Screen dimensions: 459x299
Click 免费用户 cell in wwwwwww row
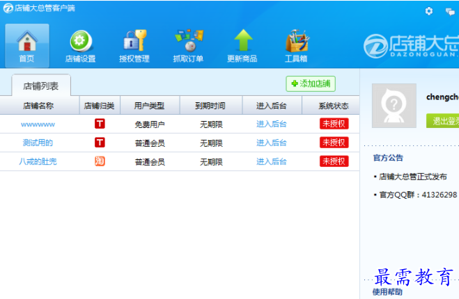coord(150,124)
